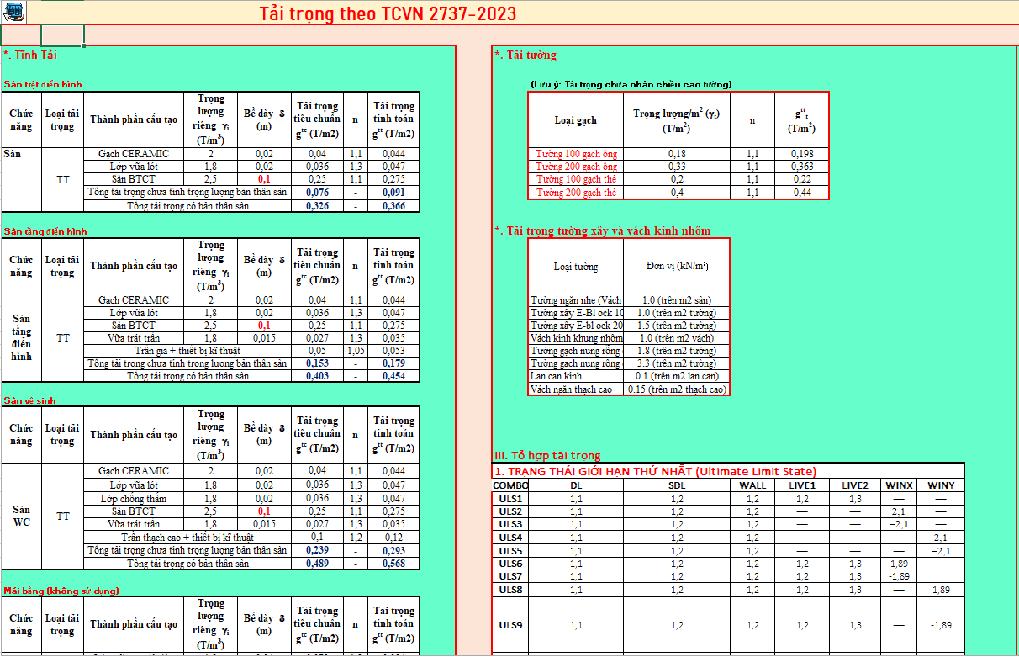The width and height of the screenshot is (1019, 657).
Task: Select the 'Tường 200 gạch ống' cell
Action: [x=576, y=167]
